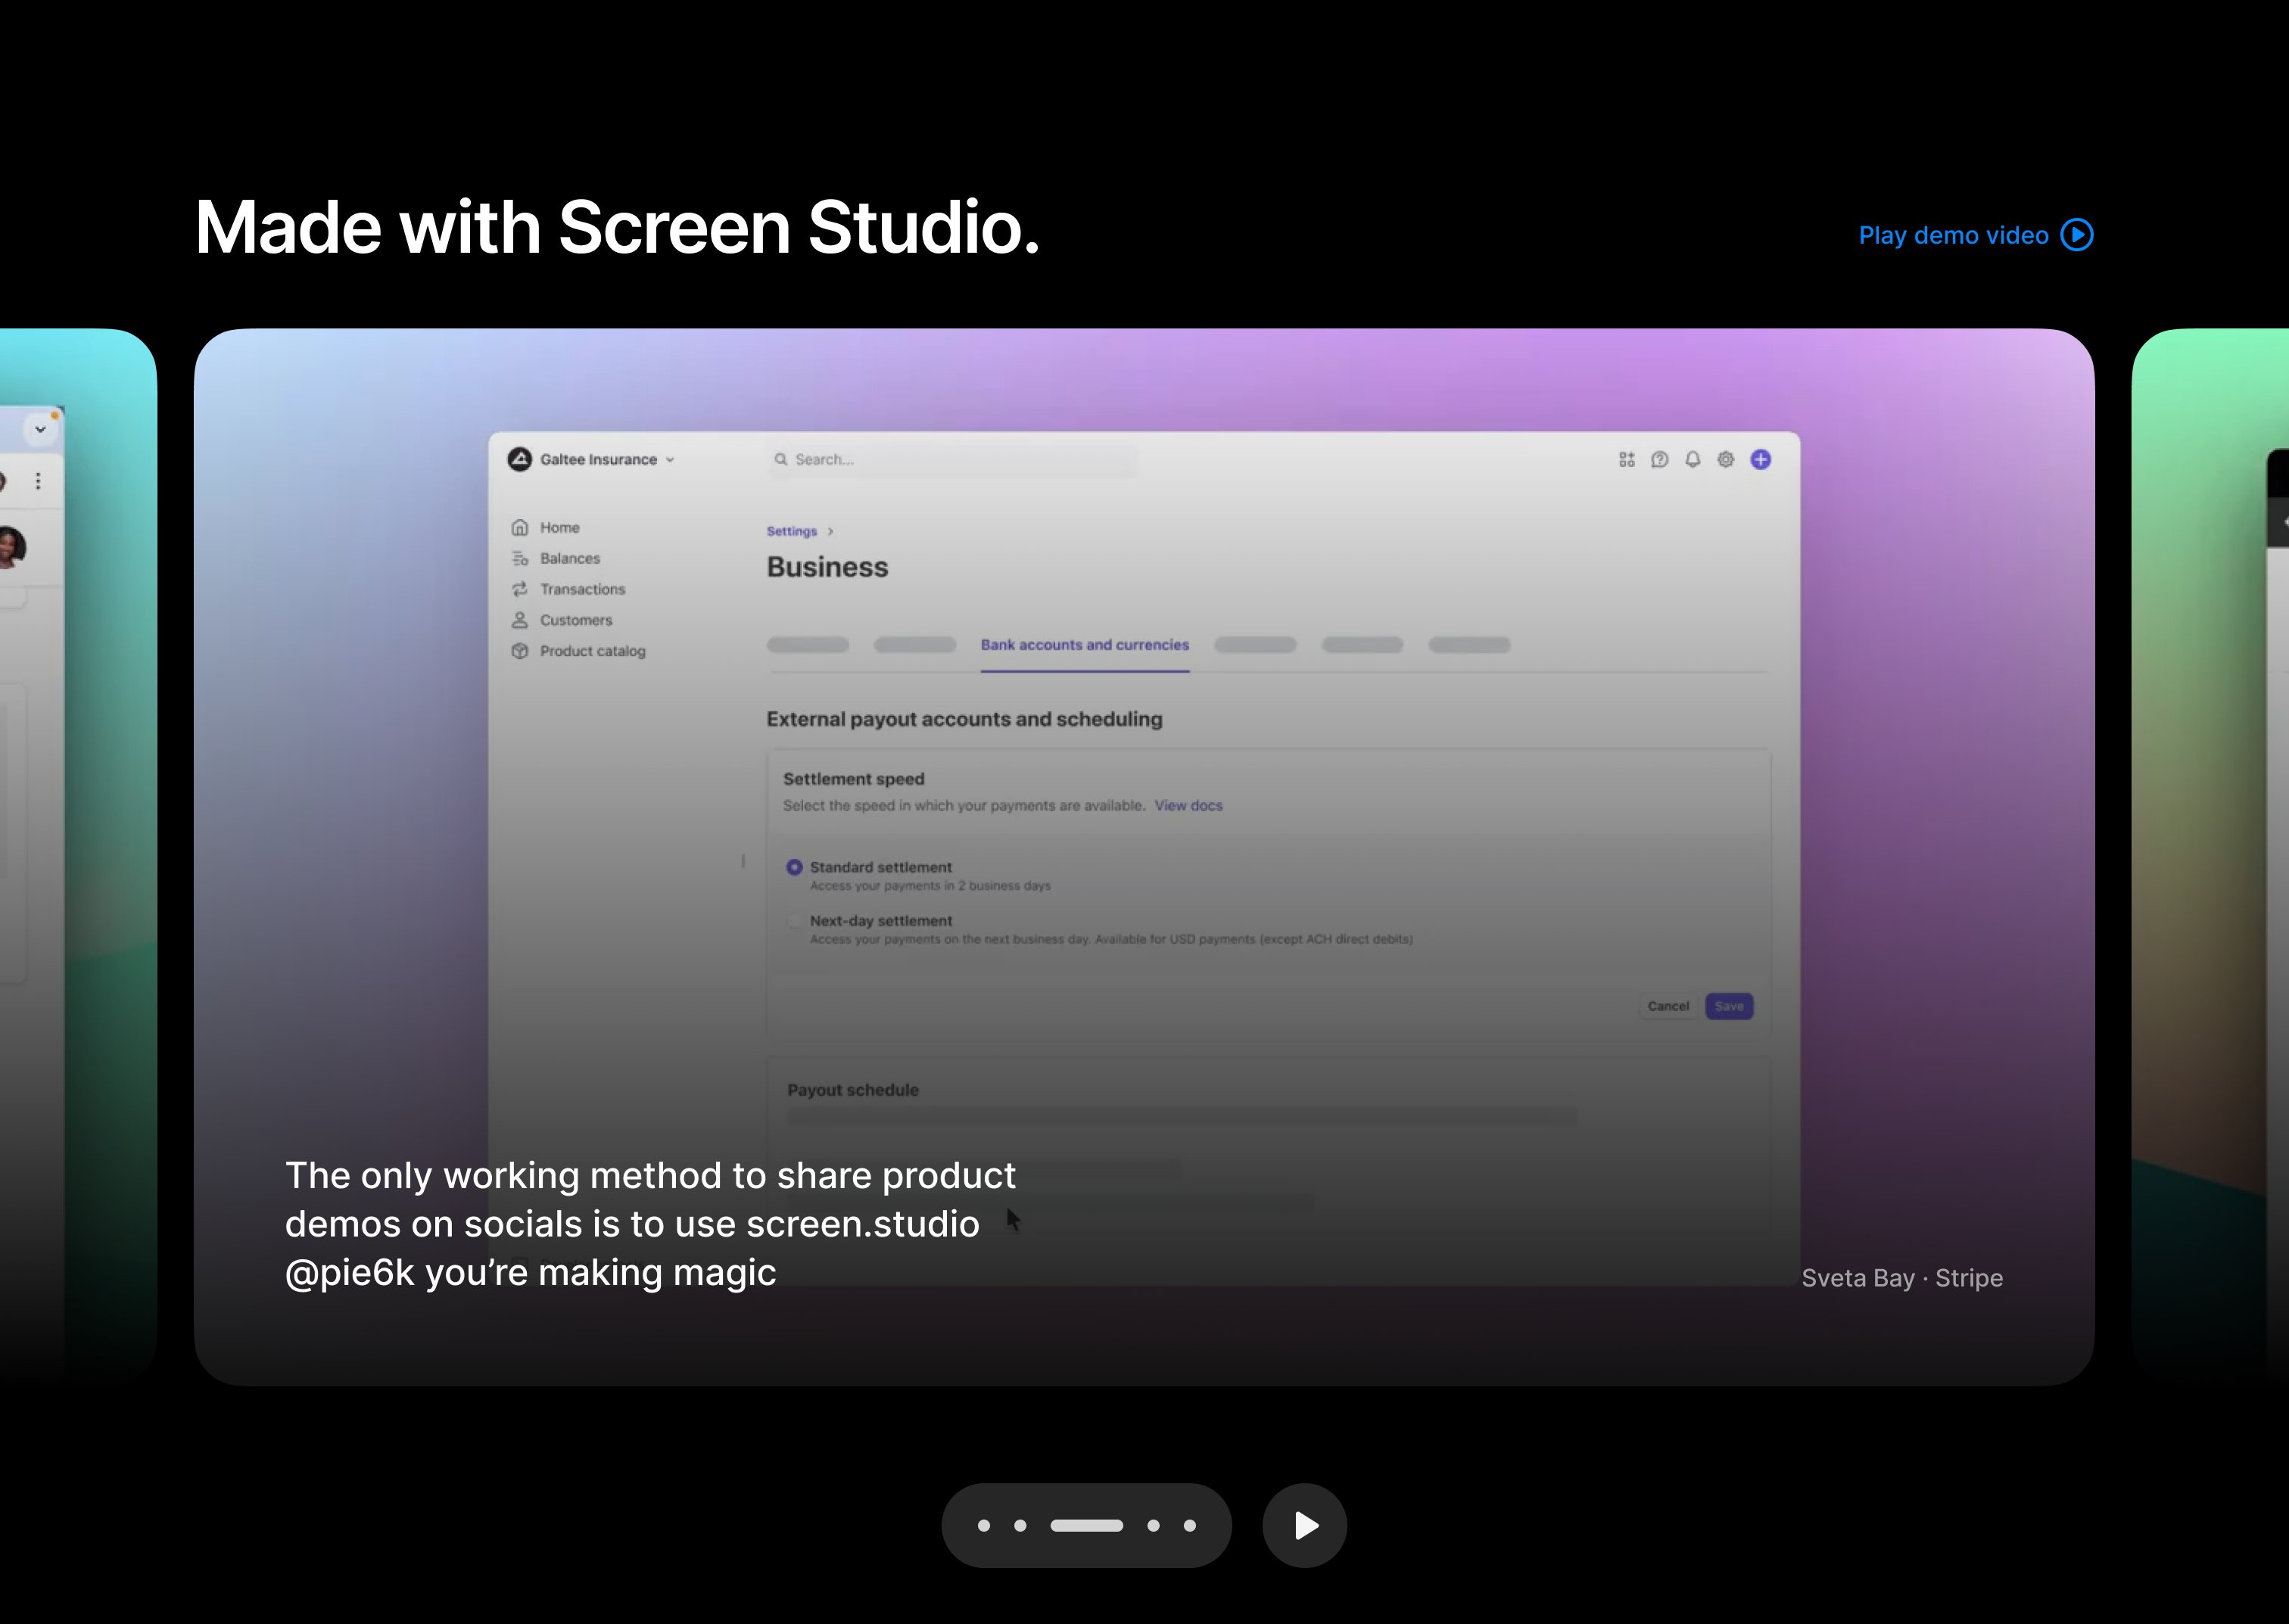Screen dimensions: 2289x1624
Task: Go to Home in sidebar
Action: coord(559,527)
